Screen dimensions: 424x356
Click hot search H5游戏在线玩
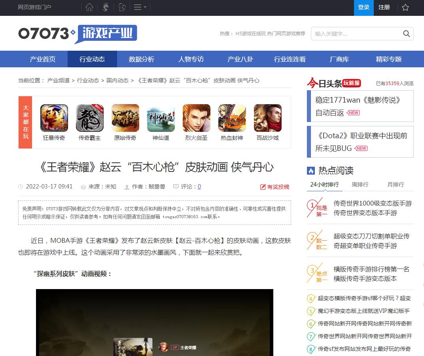coord(251,34)
